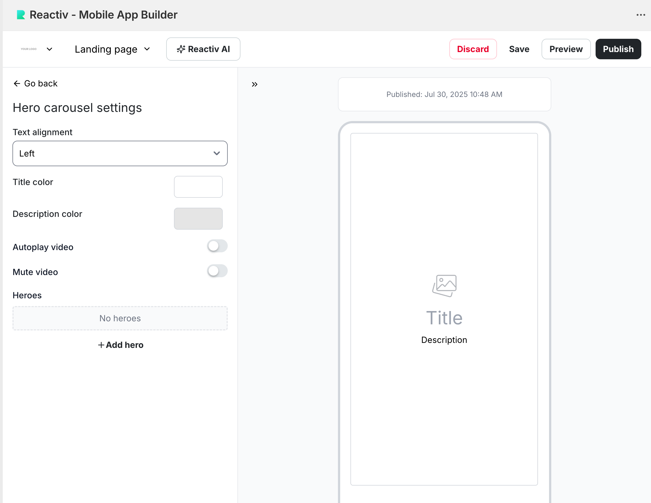Pick the Title color swatch
The image size is (651, 503).
(198, 187)
